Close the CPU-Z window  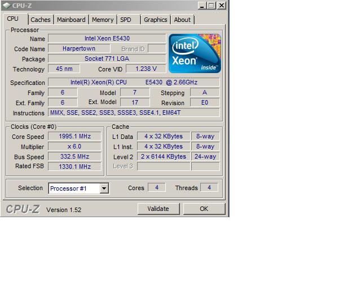pos(222,6)
